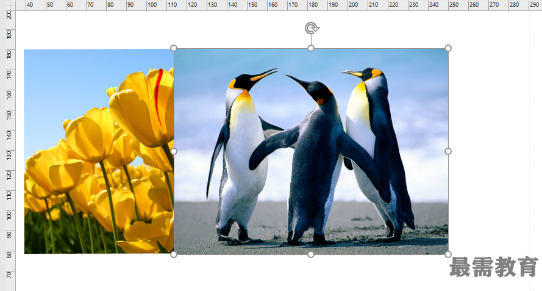The height and width of the screenshot is (291, 542).
Task: Click the bottom-middle sizing handle of the penguin picture
Action: pyautogui.click(x=311, y=254)
